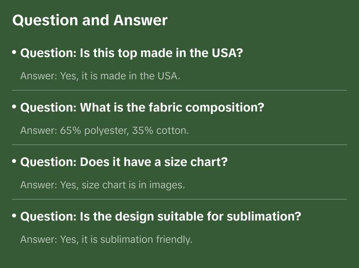The width and height of the screenshot is (359, 268).
Task: Click the divider line below the USA answer
Action: 179,90
